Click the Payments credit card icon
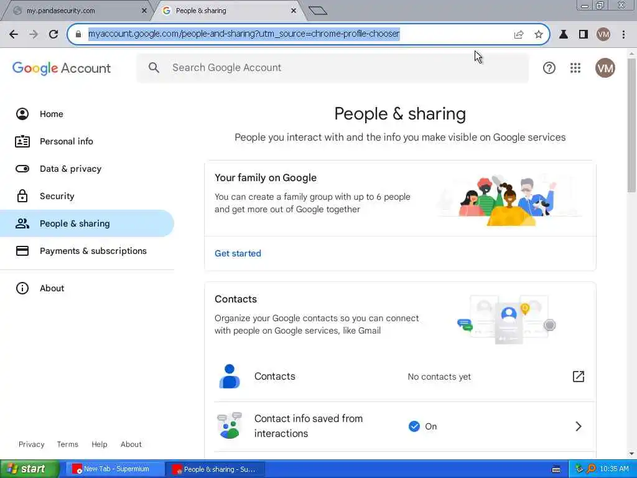Viewport: 637px width, 478px height. (22, 251)
